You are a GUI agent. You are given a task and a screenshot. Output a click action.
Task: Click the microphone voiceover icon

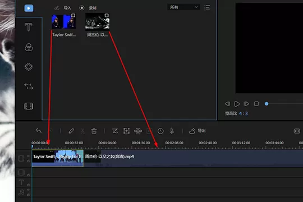point(172,131)
